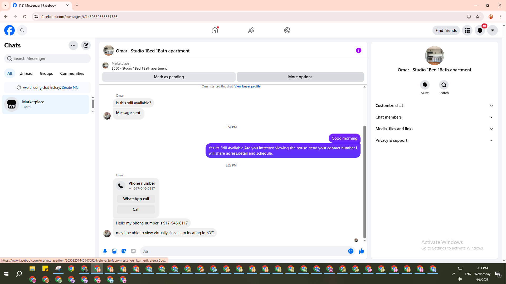Image resolution: width=506 pixels, height=284 pixels.
Task: Open Windows taskbar search
Action: tap(19, 274)
